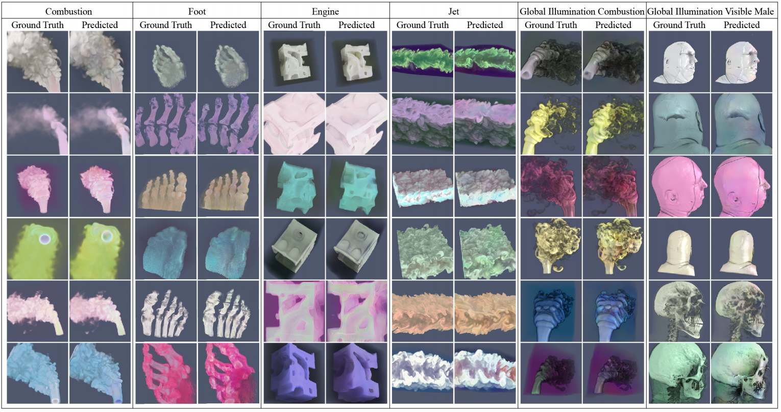This screenshot has height=412, width=781.
Task: Click Ground Truth label under Engine
Action: click(x=295, y=25)
